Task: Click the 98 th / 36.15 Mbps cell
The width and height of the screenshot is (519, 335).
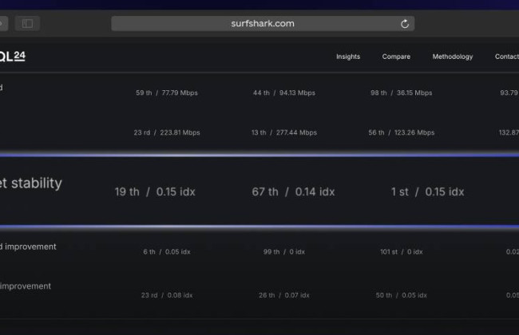Action: click(x=401, y=93)
